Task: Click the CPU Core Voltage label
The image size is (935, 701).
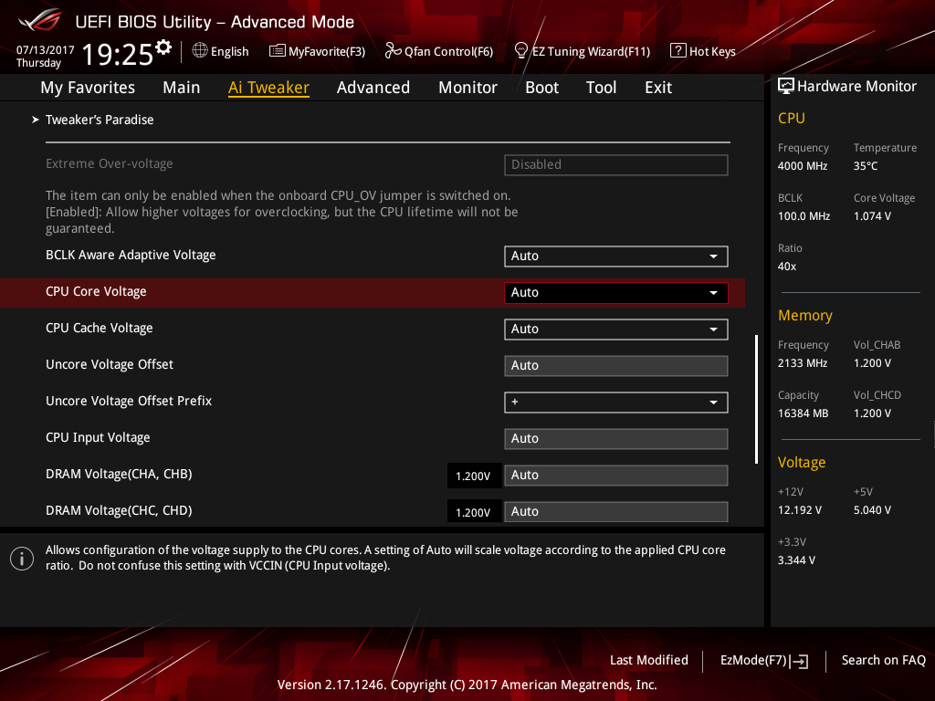Action: point(96,291)
